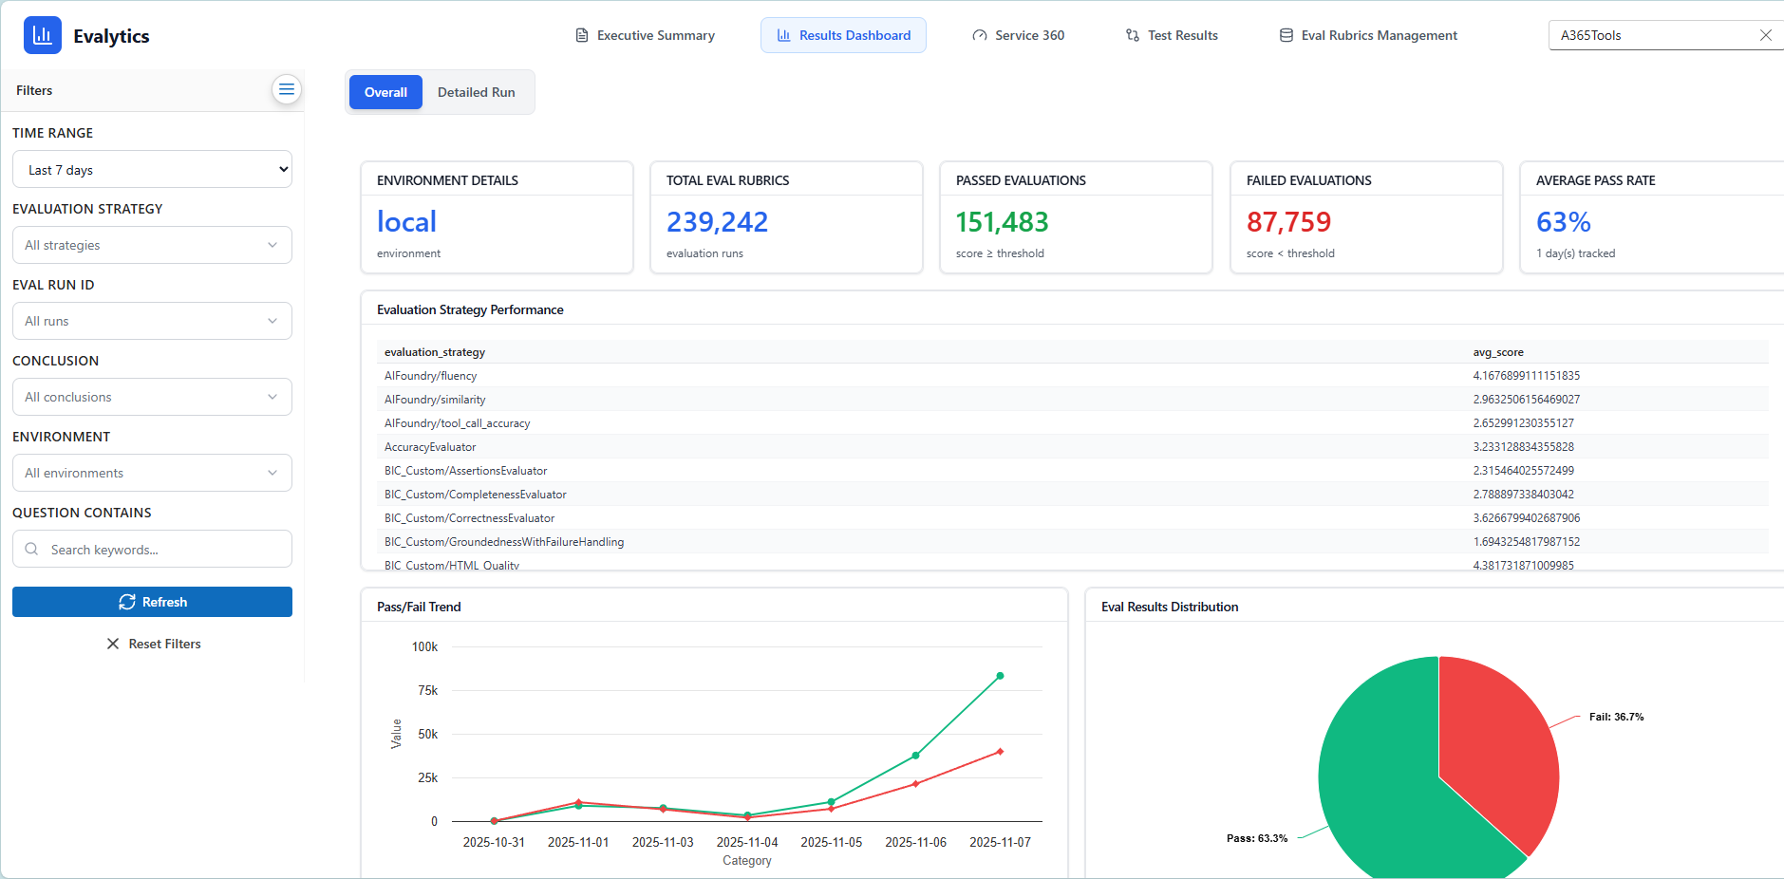Click the Executive Summary document icon
1784x879 pixels.
coord(582,35)
